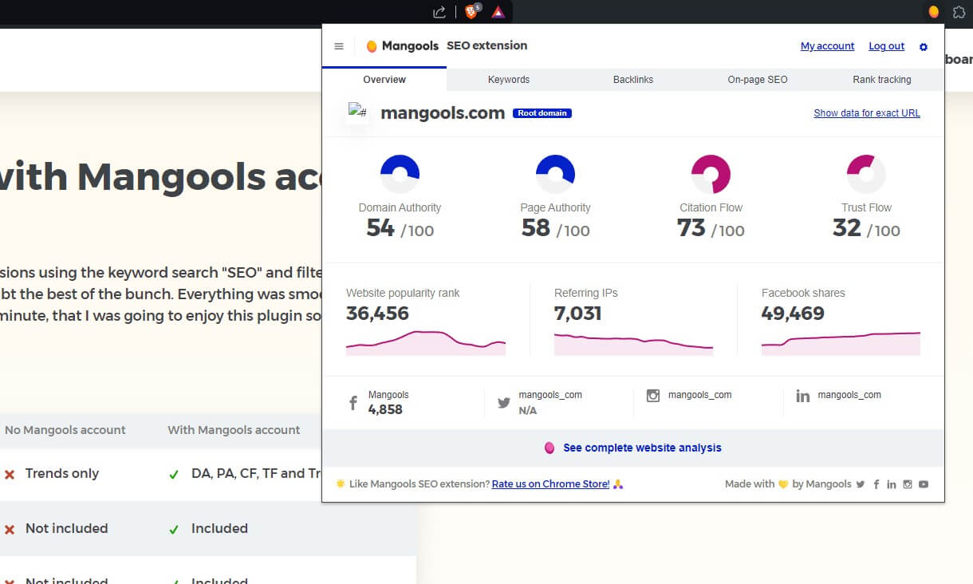Click the Domain Authority donut chart

tap(400, 174)
